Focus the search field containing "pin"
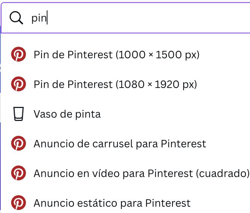250x213 pixels. [x=141, y=18]
